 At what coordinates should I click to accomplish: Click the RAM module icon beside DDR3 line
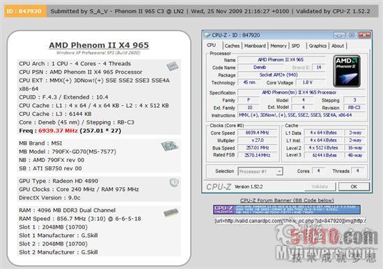click(x=171, y=213)
